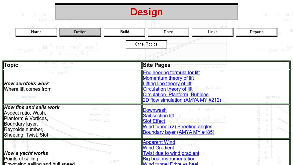Click the Topic column header

pos(11,65)
